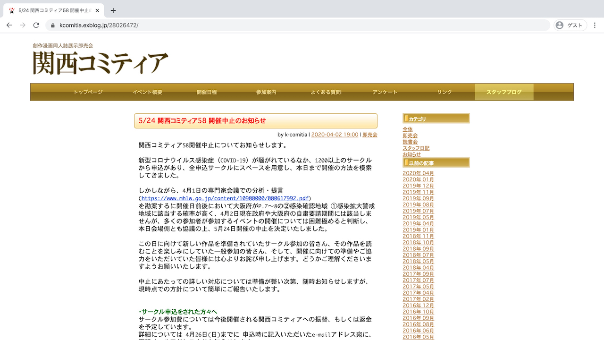Click the author name k-comitia
The height and width of the screenshot is (340, 604).
pos(296,135)
